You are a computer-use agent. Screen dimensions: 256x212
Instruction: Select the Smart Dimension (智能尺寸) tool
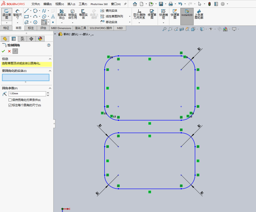point(17,14)
